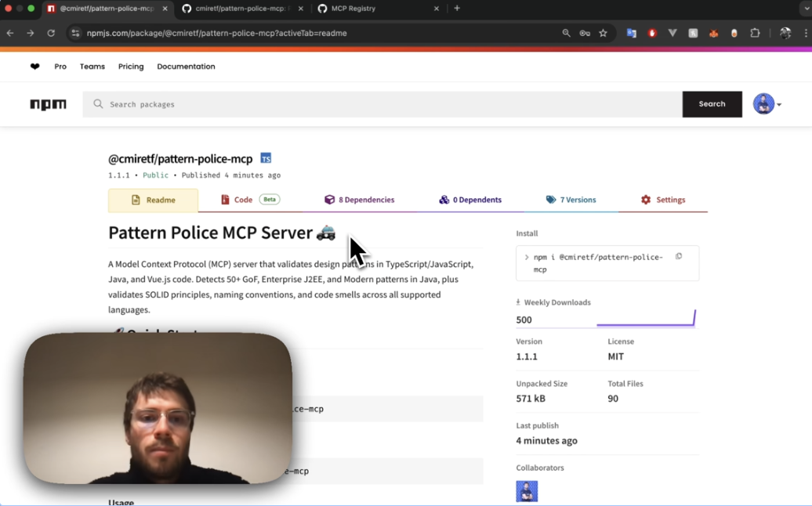Click the 571 kB unpacked size value
The image size is (812, 506).
[x=531, y=399]
